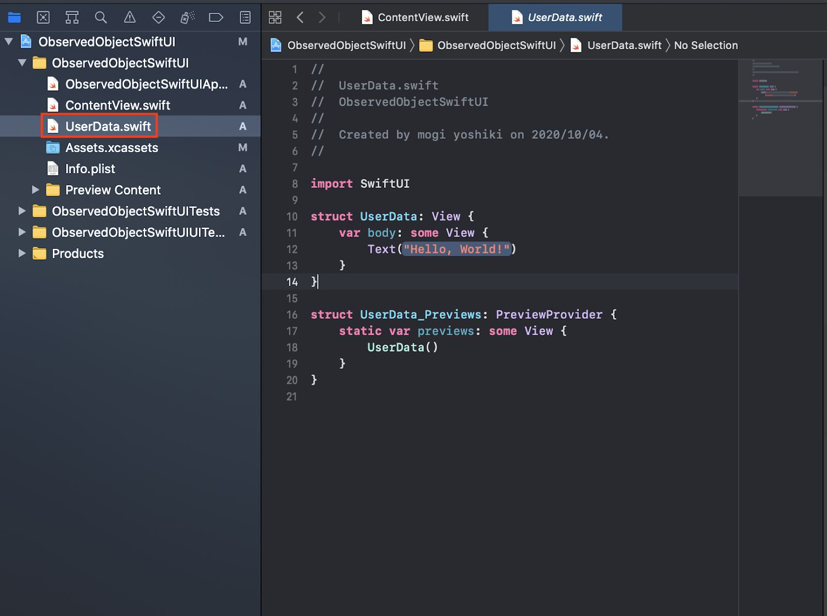Expand the Preview Content folder
Screen dimensions: 827x616
pos(36,190)
